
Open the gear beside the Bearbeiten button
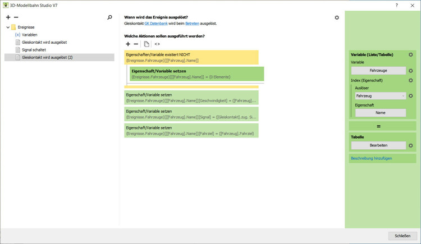(411, 145)
